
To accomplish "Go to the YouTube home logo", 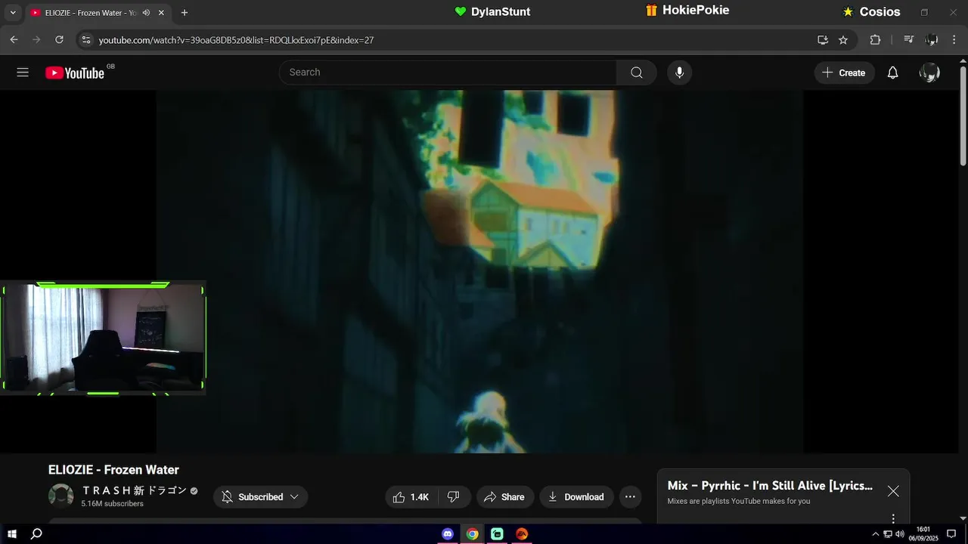I will point(75,73).
